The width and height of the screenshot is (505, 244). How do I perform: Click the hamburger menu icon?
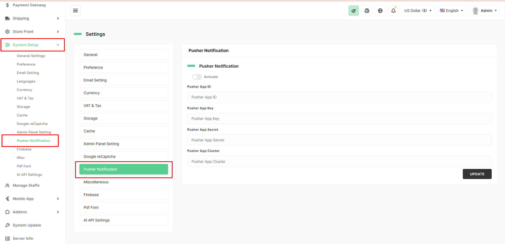tap(75, 11)
